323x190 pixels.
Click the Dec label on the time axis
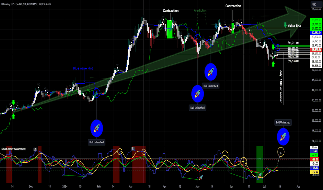point(31,187)
